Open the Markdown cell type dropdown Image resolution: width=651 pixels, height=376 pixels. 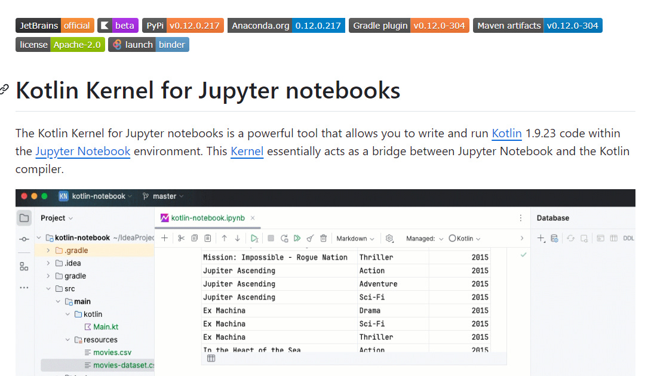355,239
